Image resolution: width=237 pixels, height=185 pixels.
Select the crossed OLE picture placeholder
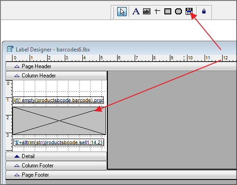point(59,121)
